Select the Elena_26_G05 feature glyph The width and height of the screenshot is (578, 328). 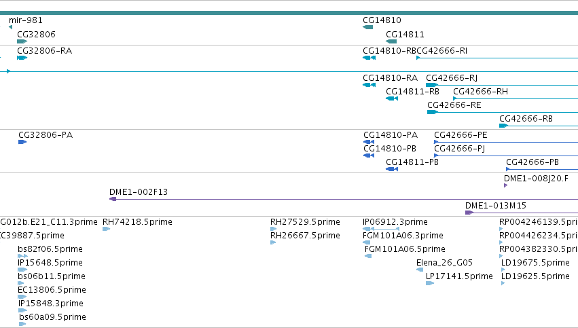[420, 270]
